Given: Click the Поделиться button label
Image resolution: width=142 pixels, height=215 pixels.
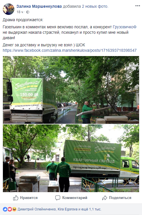Looking at the screenshot, I should point(120,198).
